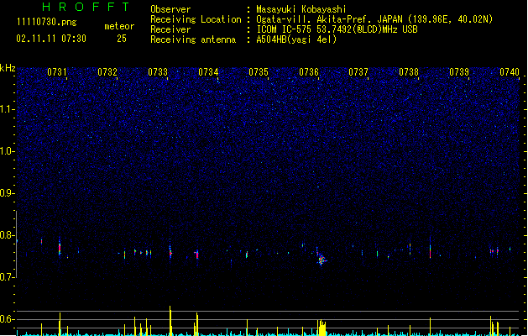The height and width of the screenshot is (336, 528).
Task: Click the 0739 time marker
Action: point(459,72)
